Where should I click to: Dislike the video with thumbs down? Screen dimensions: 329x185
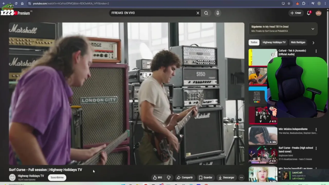coord(169,178)
